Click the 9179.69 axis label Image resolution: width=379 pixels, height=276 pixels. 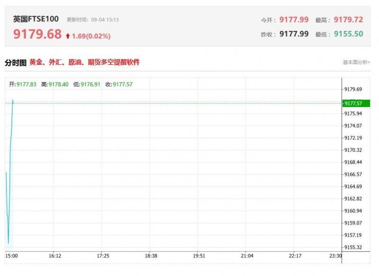(x=353, y=89)
